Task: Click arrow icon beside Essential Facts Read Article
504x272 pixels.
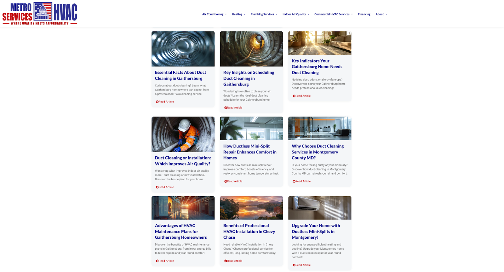Action: (x=157, y=102)
